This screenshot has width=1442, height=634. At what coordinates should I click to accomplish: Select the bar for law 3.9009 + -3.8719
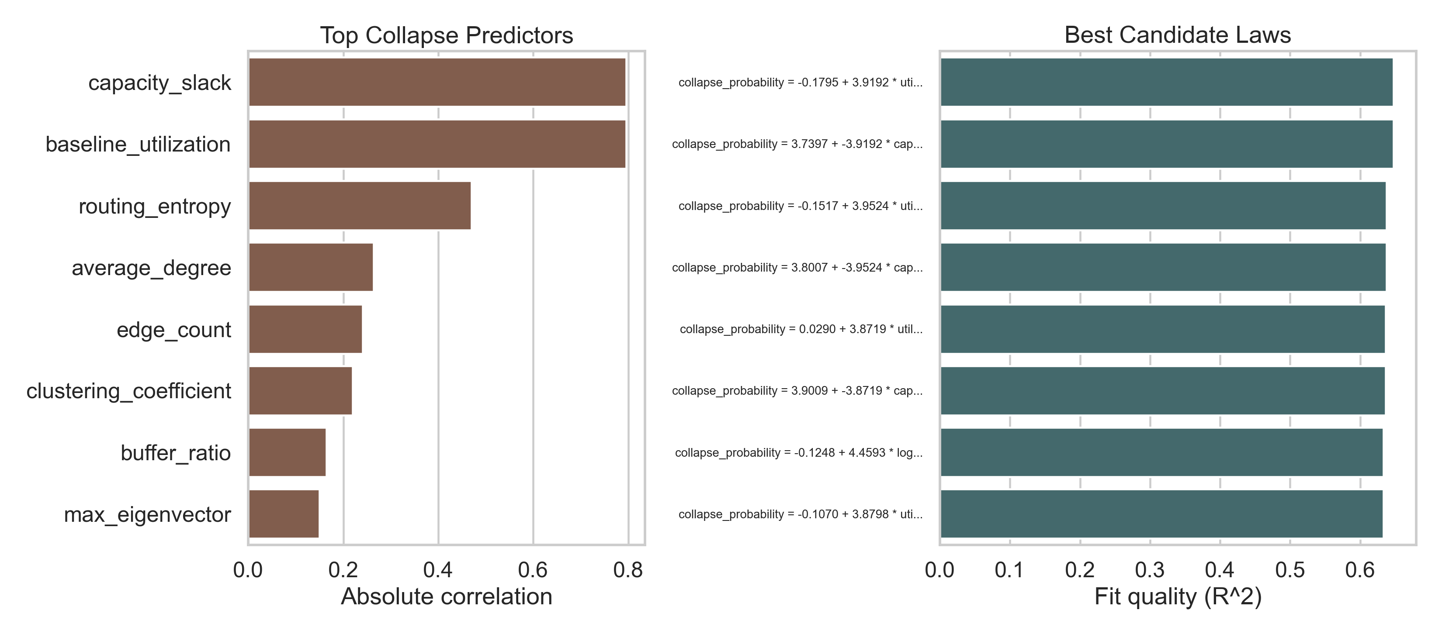1162,391
